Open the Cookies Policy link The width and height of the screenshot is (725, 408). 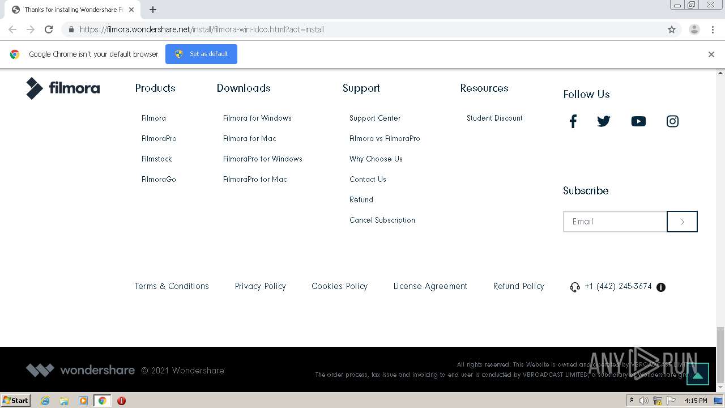coord(339,286)
